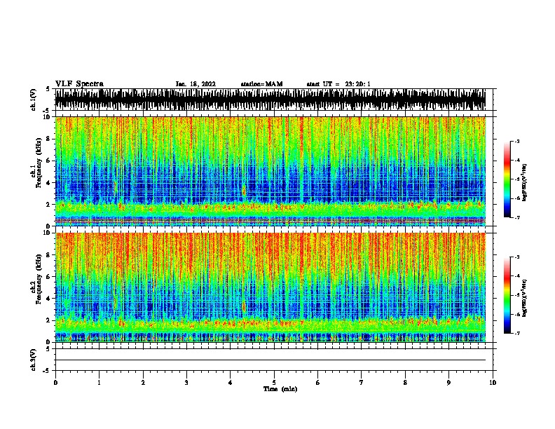Click the ch.1 frequency tick "10"
The height and width of the screenshot is (429, 555).
(47, 117)
